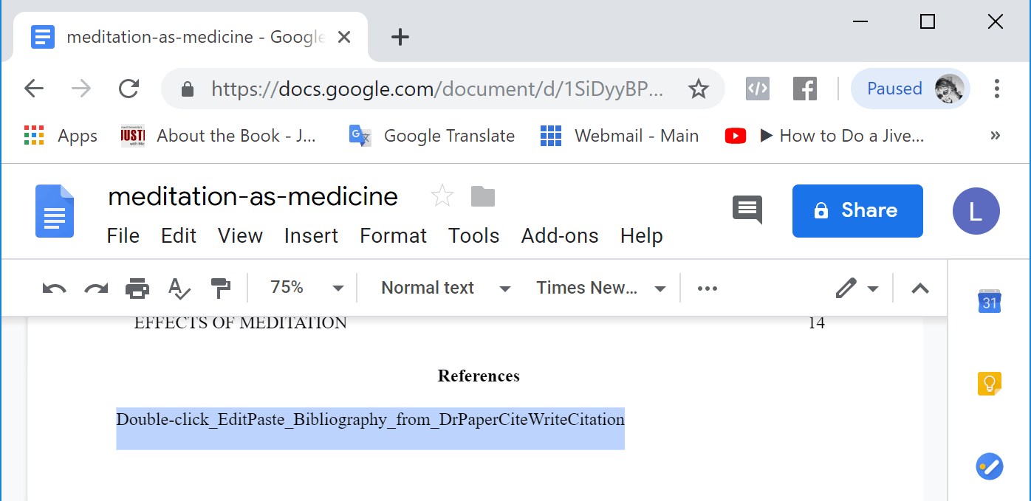This screenshot has height=501, width=1031.
Task: Open the 75% zoom dropdown
Action: [x=306, y=288]
